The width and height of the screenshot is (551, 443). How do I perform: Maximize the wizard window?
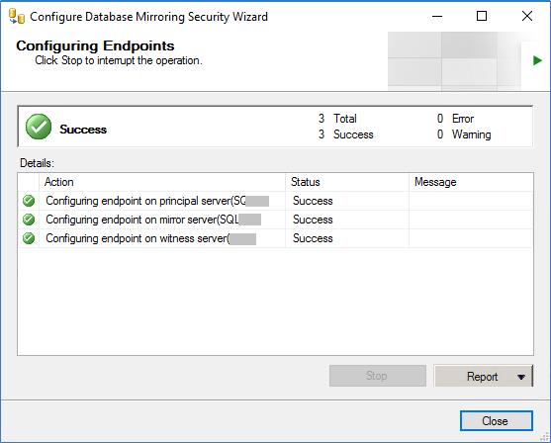point(482,16)
